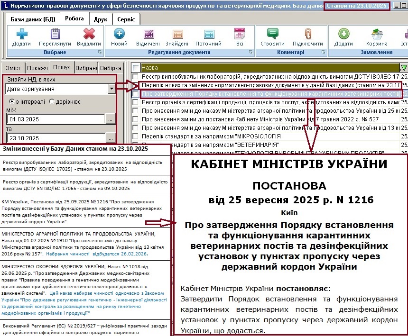This screenshot has height=336, width=408.
Task: Select the 'в інтервалі' radio button
Action: click(x=12, y=101)
